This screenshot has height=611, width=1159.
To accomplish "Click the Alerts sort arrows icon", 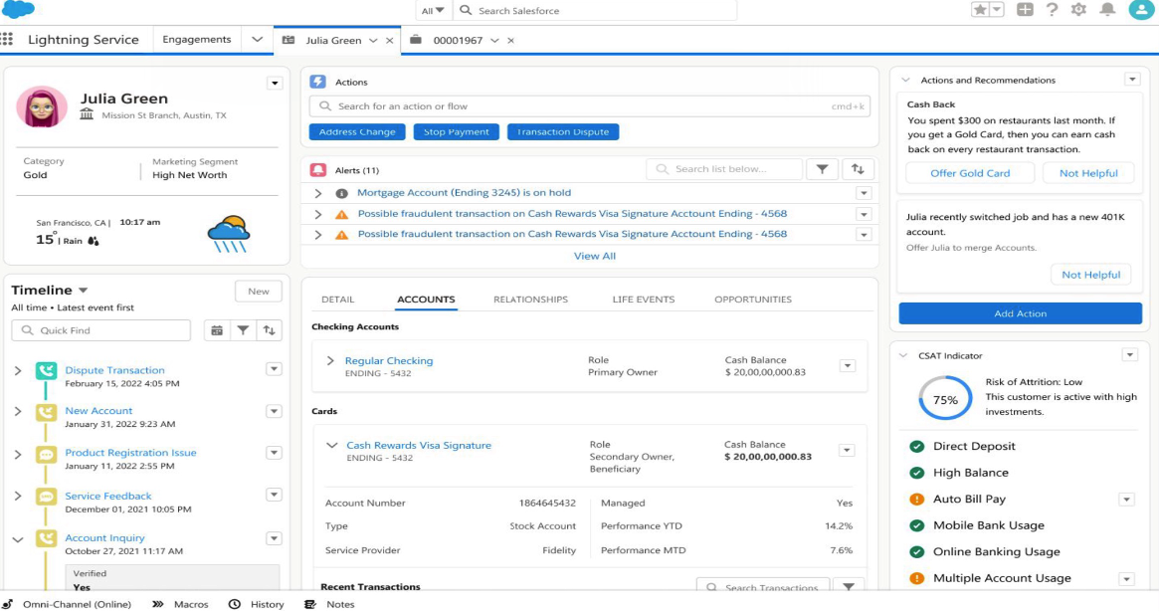I will (x=858, y=169).
